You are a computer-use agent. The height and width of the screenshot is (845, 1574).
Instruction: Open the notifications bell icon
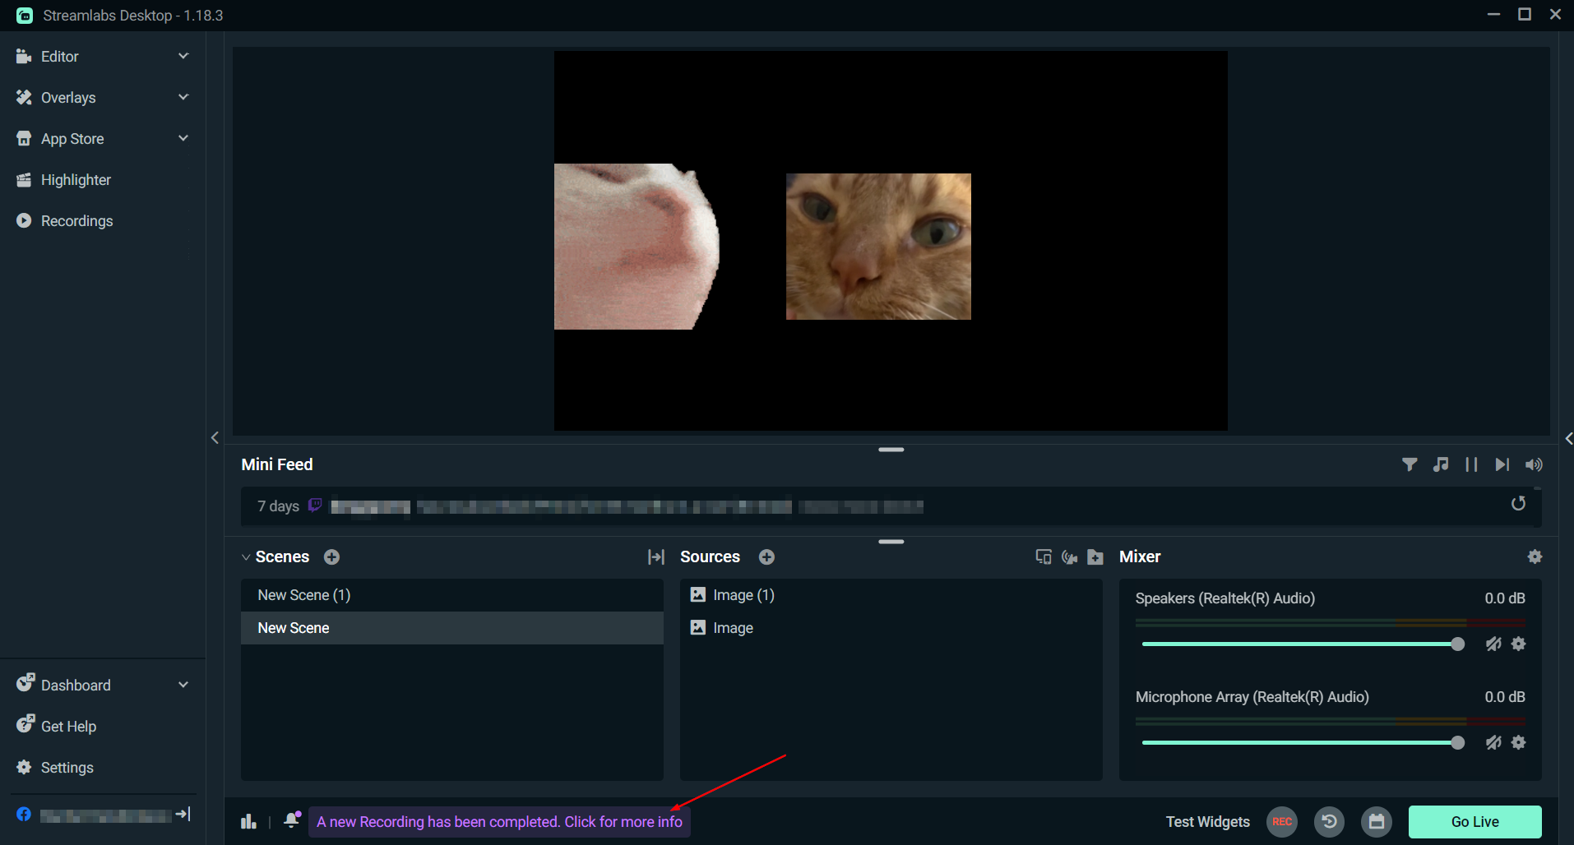point(291,820)
